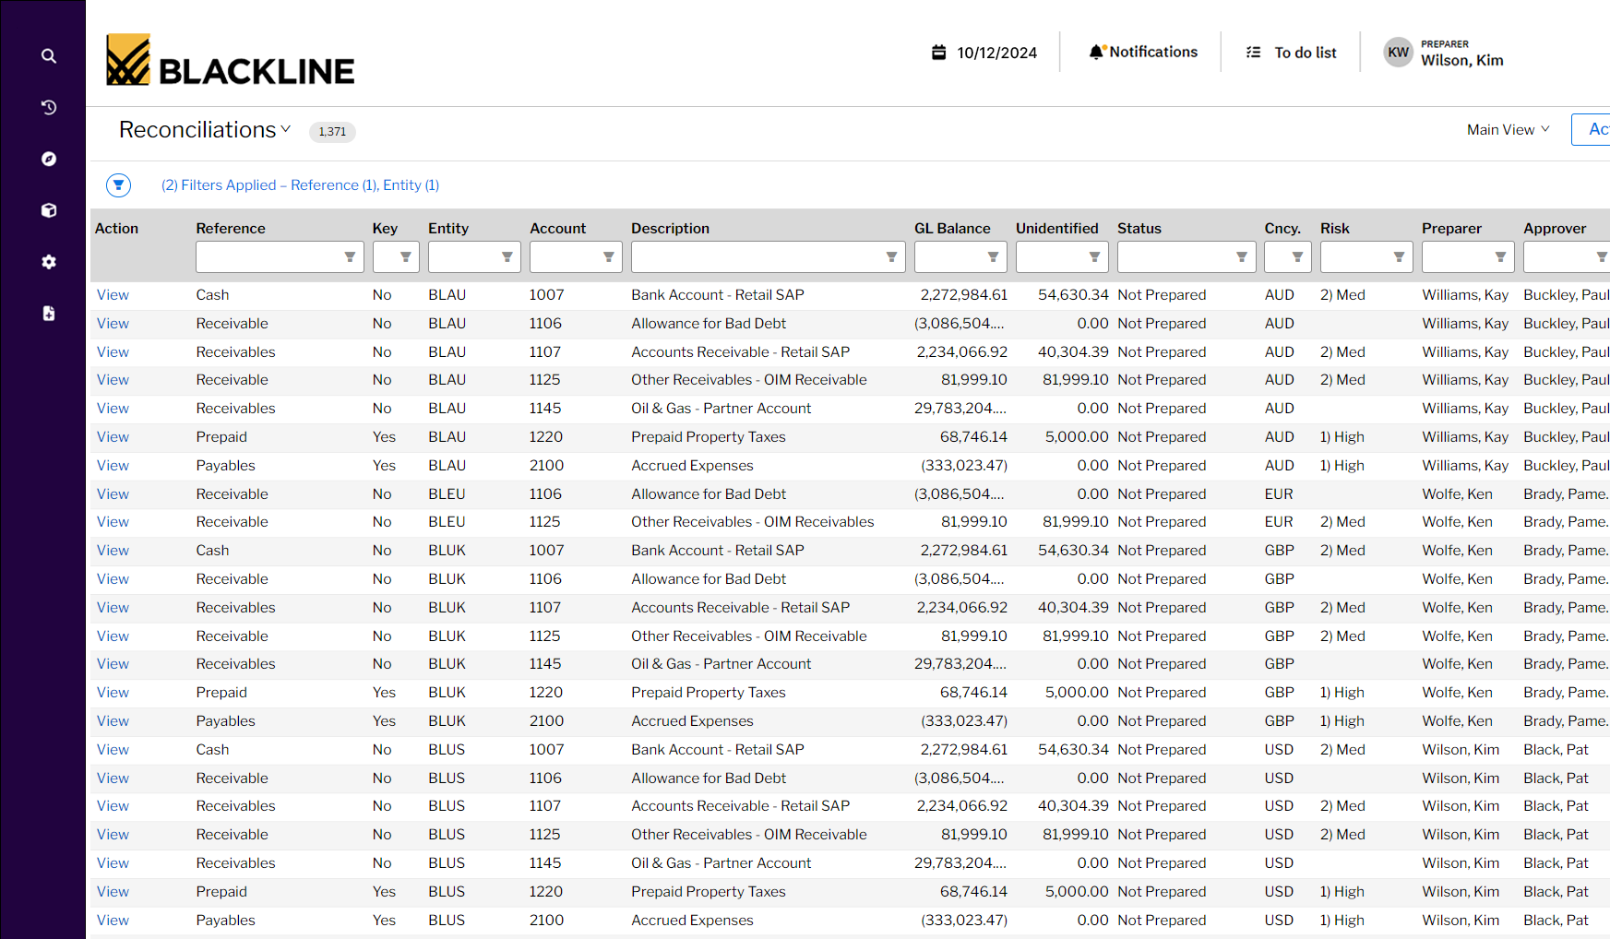This screenshot has height=939, width=1610.
Task: View the BLUK 1220 Prepaid Property Taxes row
Action: 113,693
